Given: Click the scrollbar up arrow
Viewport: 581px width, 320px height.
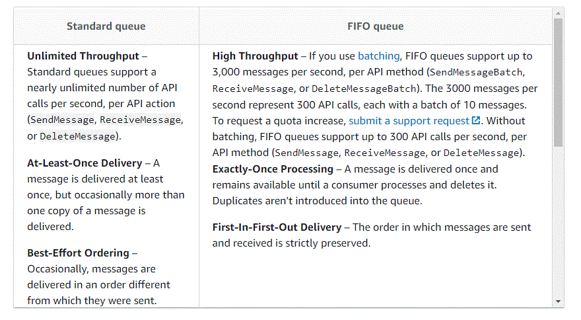Looking at the screenshot, I should tap(558, 13).
